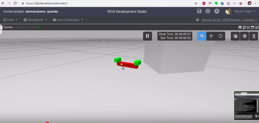Viewport: 259px width, 123px height.
Task: Insert a box shape
Action: coord(235,36)
